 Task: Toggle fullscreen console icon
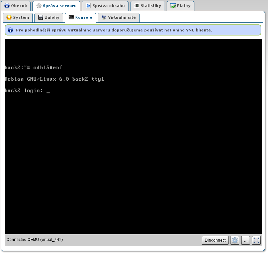click(x=256, y=240)
